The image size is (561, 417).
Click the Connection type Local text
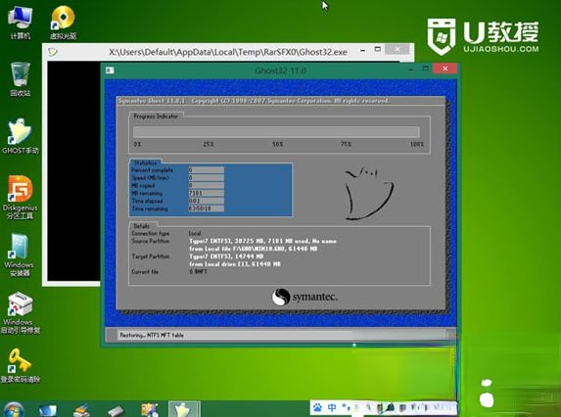[x=195, y=233]
